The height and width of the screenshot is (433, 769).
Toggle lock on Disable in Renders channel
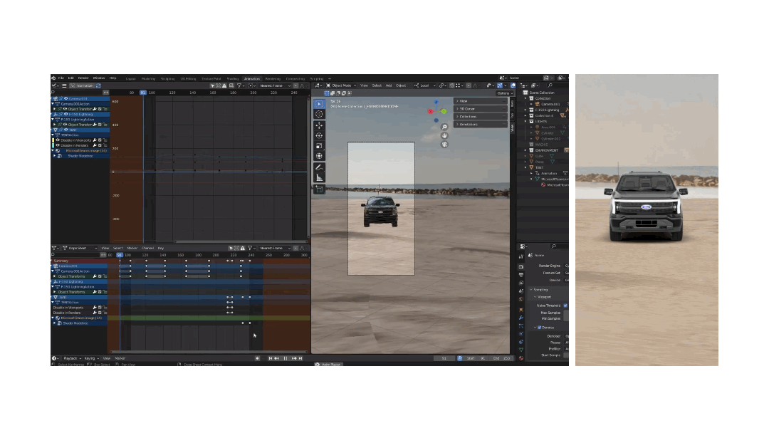[105, 146]
